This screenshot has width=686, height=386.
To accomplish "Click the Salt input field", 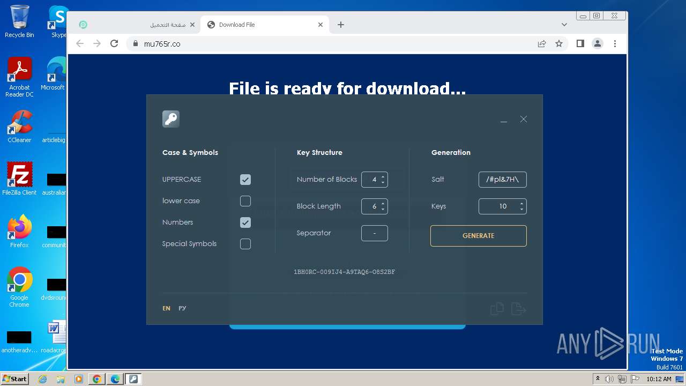I will pos(502,180).
